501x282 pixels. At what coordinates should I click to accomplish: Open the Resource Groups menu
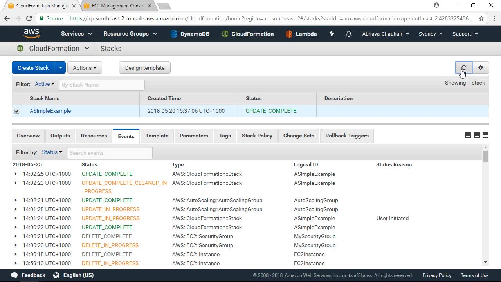tap(130, 34)
